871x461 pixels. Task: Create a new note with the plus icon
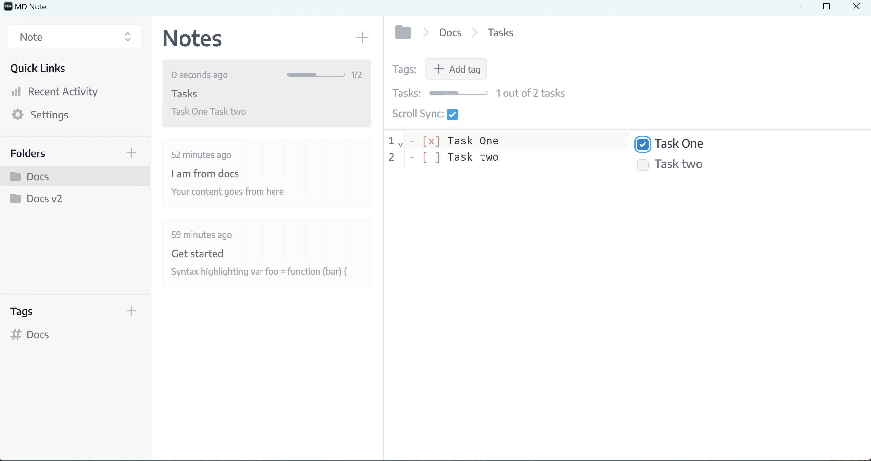(x=362, y=38)
